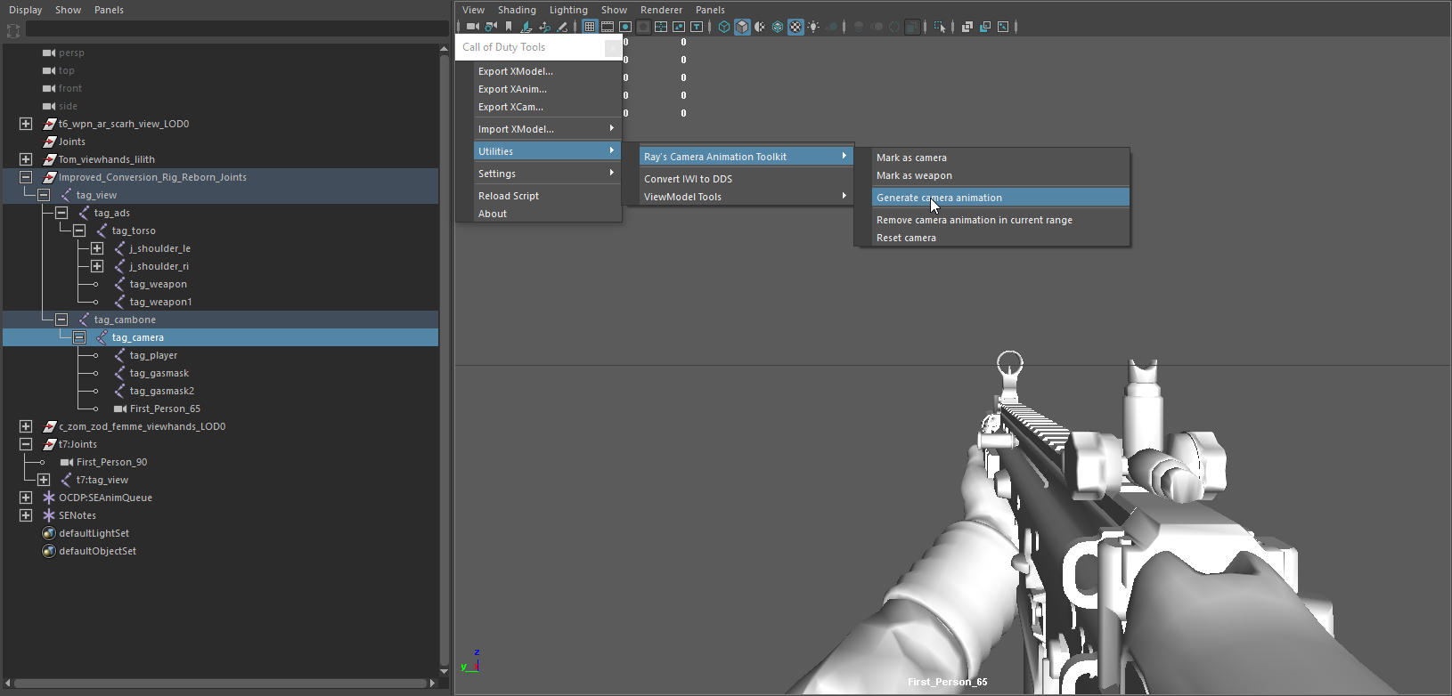The height and width of the screenshot is (696, 1452).
Task: Click the X-ray active components icon
Action: click(x=985, y=27)
